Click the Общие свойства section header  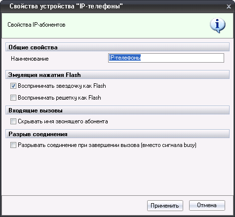pos(117,47)
